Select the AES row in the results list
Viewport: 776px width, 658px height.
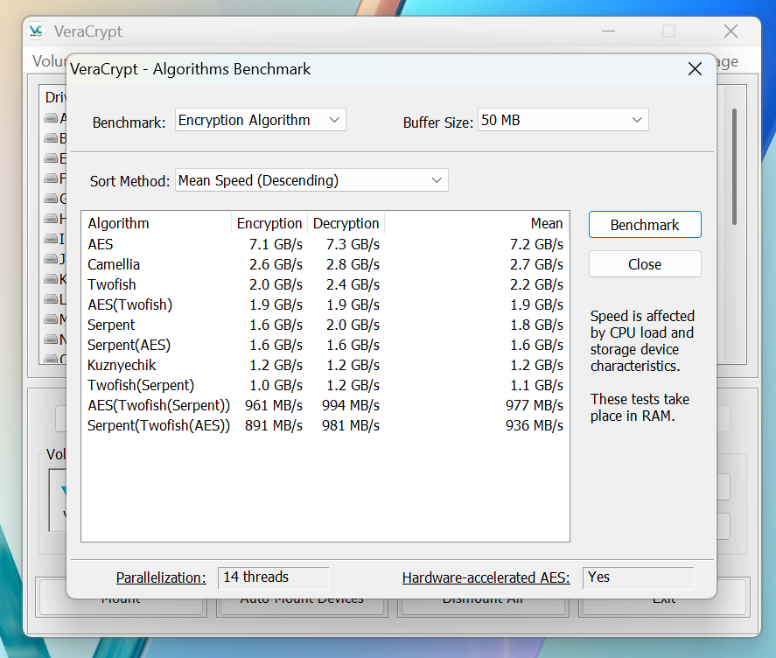tap(262, 244)
